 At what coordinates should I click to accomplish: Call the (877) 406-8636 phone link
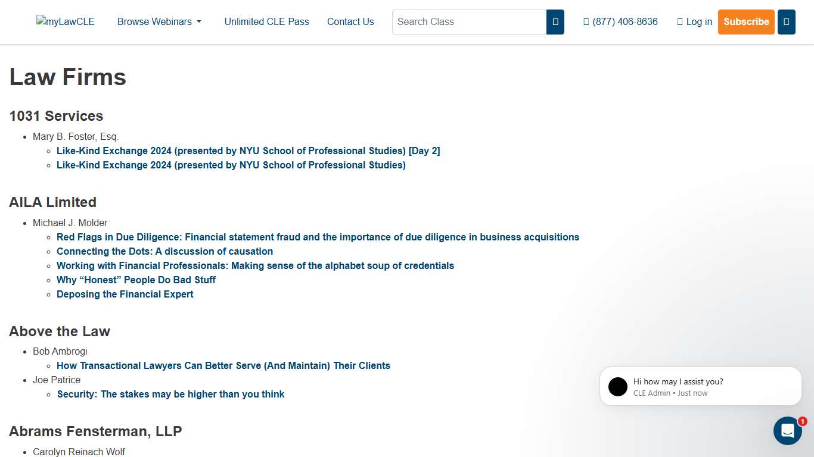[620, 22]
